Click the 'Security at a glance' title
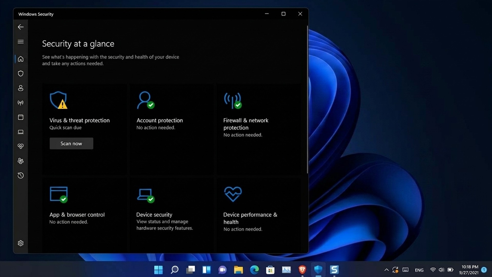 (78, 44)
